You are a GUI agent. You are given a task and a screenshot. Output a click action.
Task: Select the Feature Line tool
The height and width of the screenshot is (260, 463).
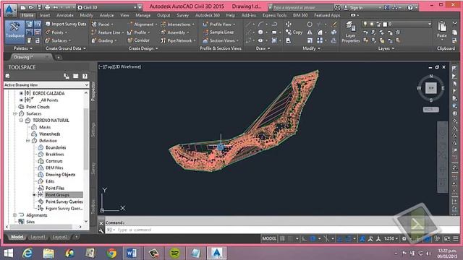point(108,32)
